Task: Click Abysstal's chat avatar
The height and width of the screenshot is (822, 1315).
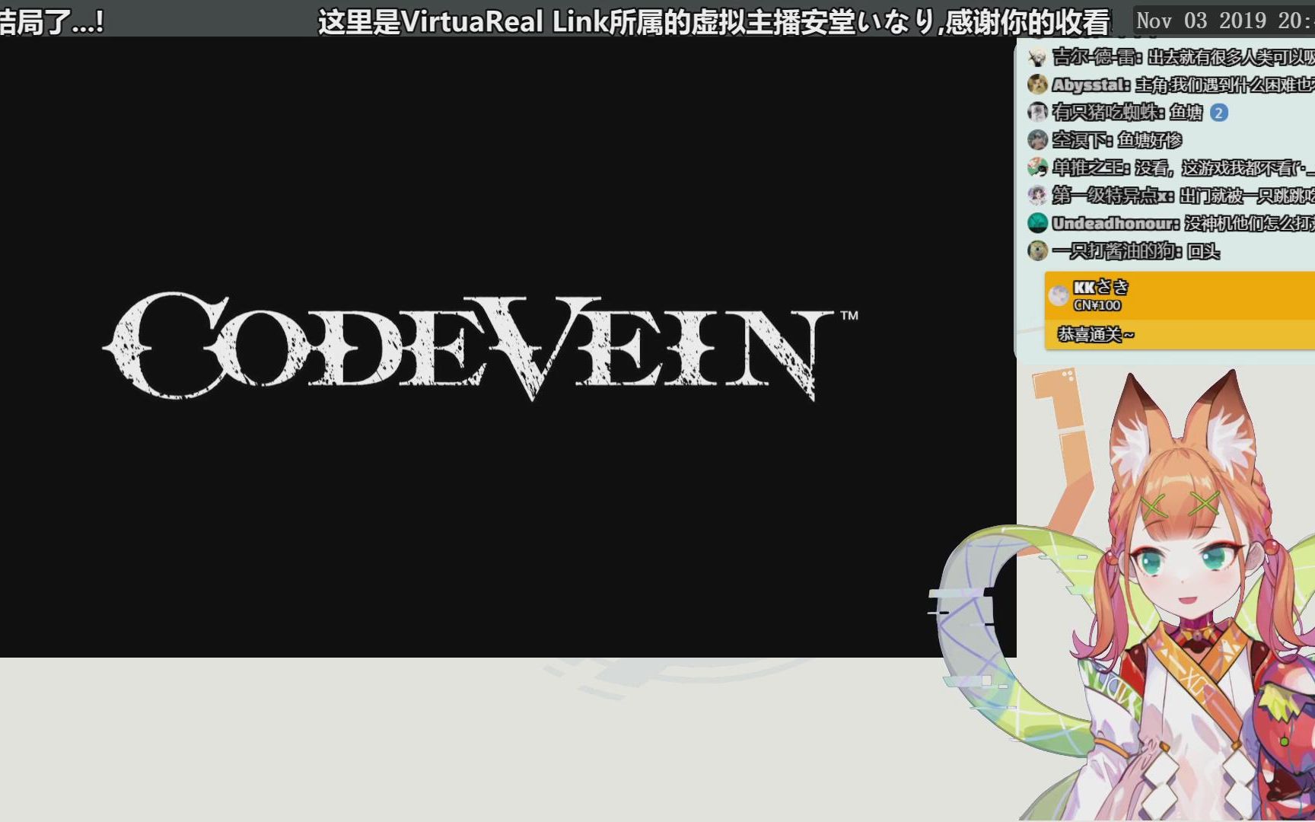Action: [x=1037, y=84]
